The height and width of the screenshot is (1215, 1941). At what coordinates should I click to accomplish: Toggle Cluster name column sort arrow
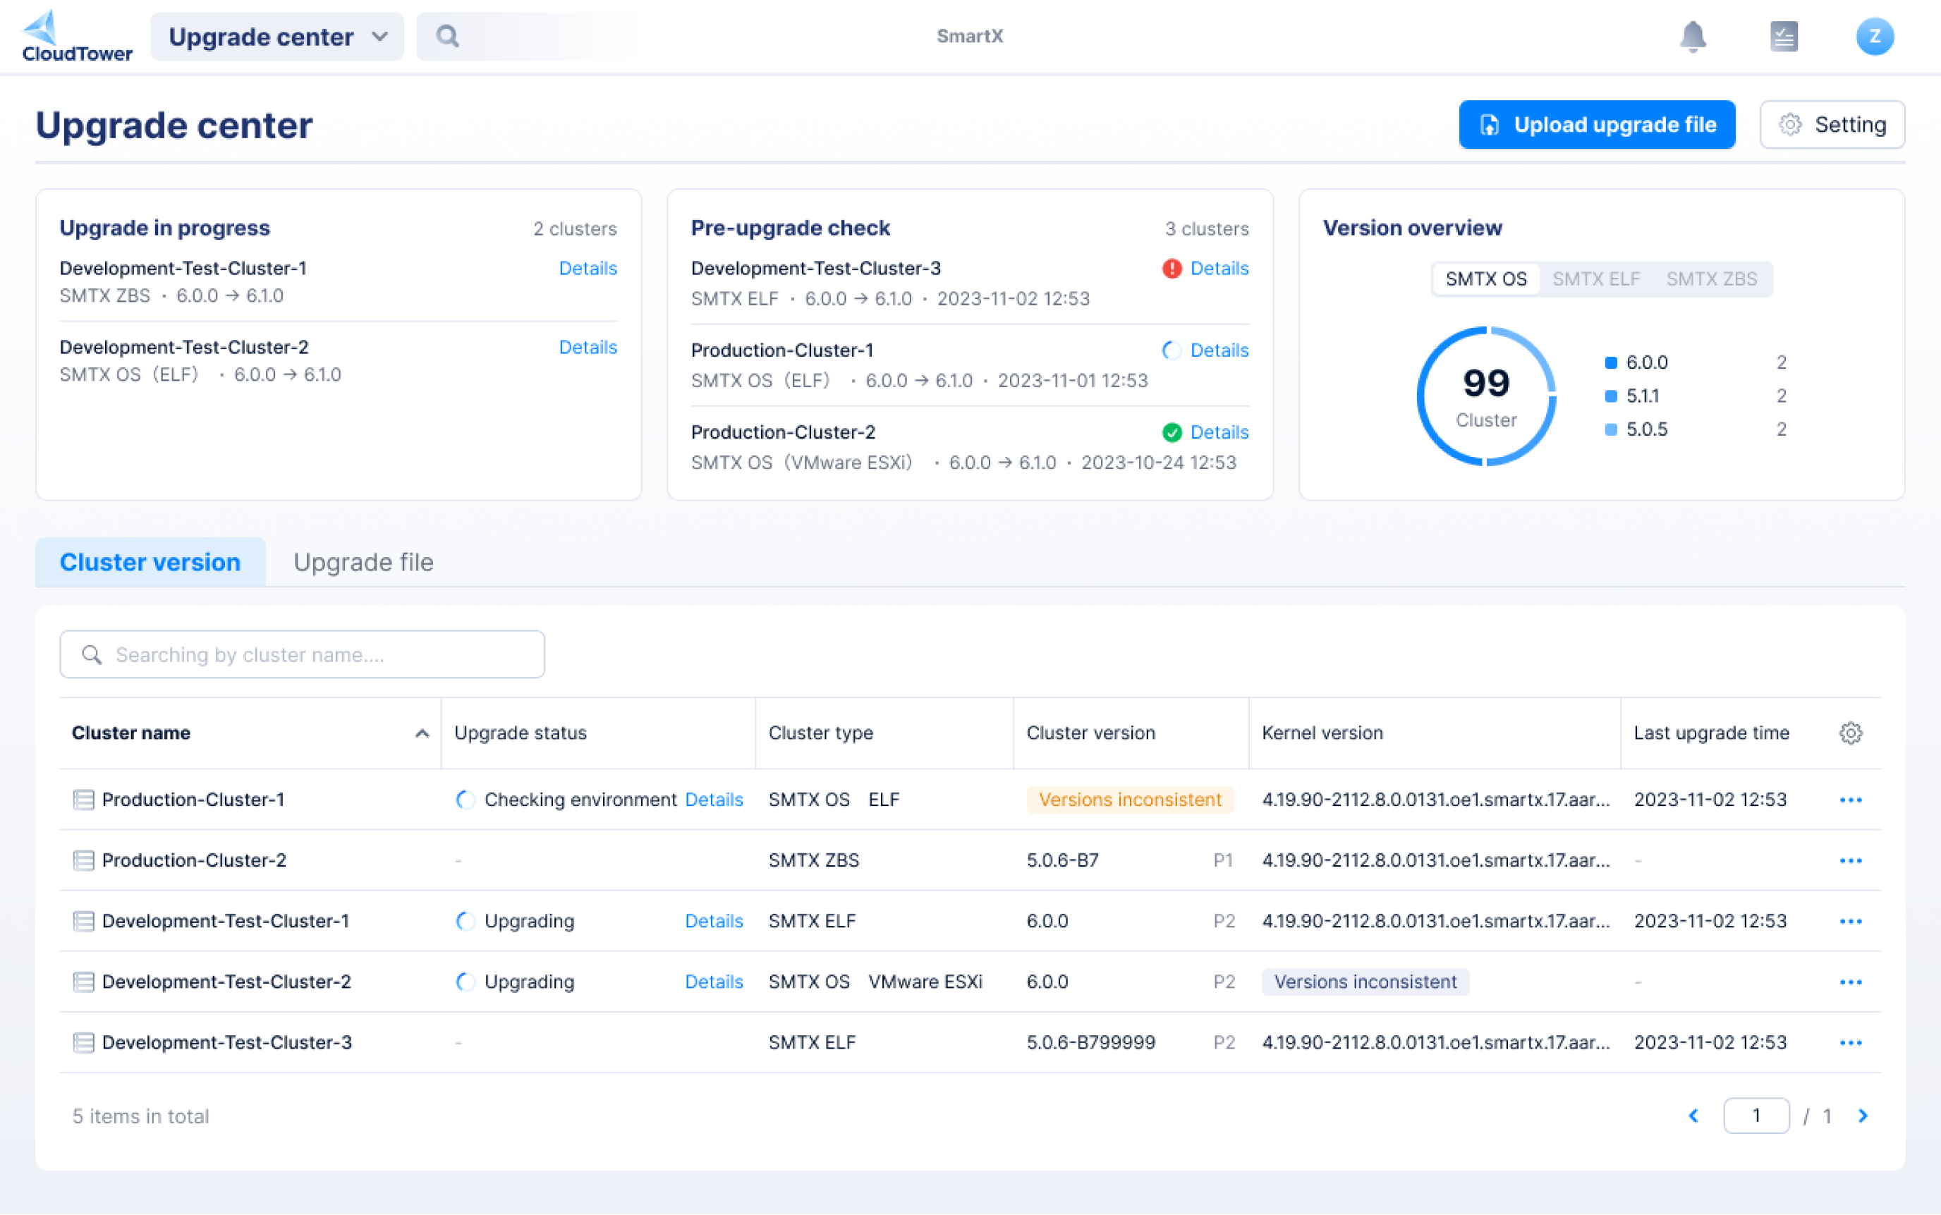point(422,733)
